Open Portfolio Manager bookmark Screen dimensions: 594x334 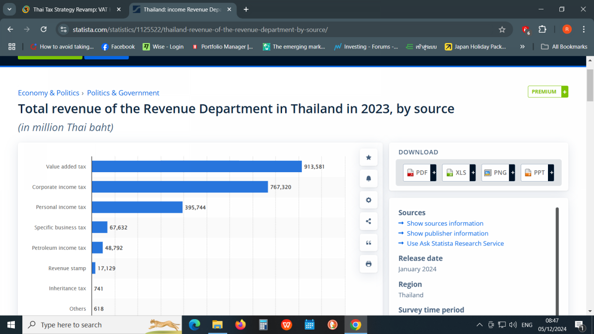coord(222,47)
